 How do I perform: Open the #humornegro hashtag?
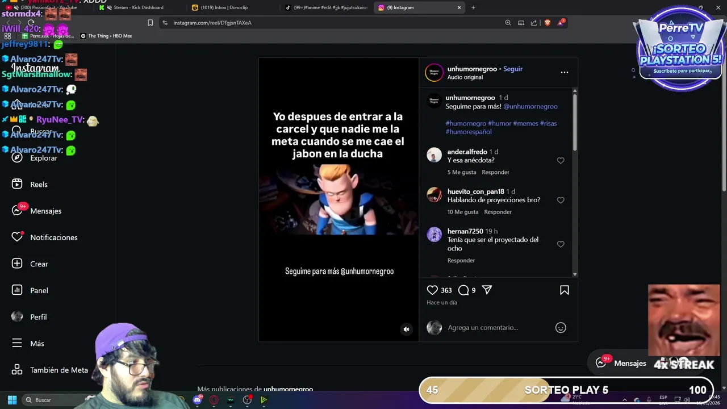point(466,123)
